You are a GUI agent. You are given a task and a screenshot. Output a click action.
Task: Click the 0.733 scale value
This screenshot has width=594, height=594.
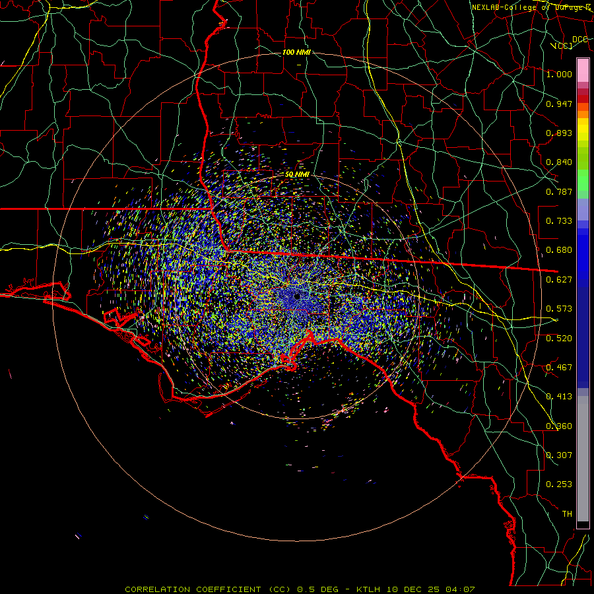(559, 221)
